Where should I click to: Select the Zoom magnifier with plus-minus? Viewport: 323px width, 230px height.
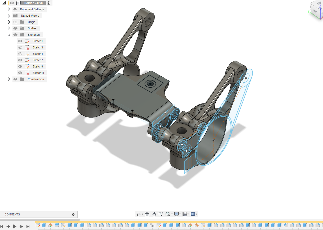tap(161, 214)
